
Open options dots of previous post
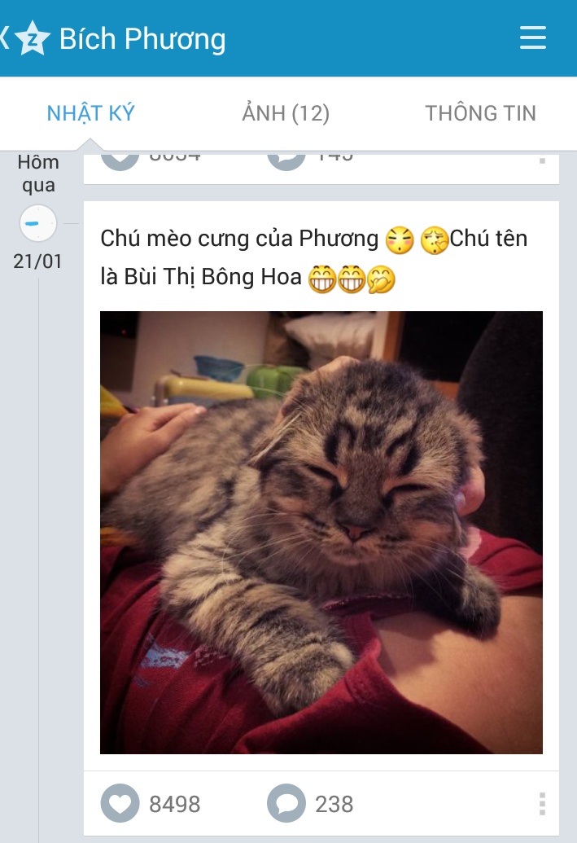[x=542, y=160]
